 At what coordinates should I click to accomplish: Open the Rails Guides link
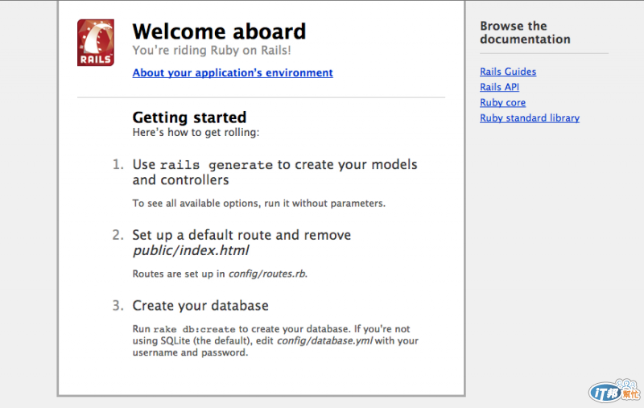coord(508,72)
